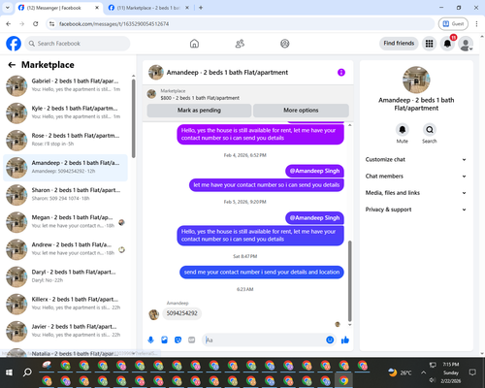Open the Home feed icon
485x388 pixels.
click(194, 44)
